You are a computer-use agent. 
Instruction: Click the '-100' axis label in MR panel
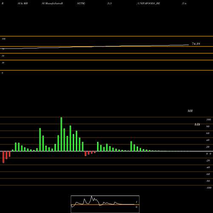(x=209, y=188)
